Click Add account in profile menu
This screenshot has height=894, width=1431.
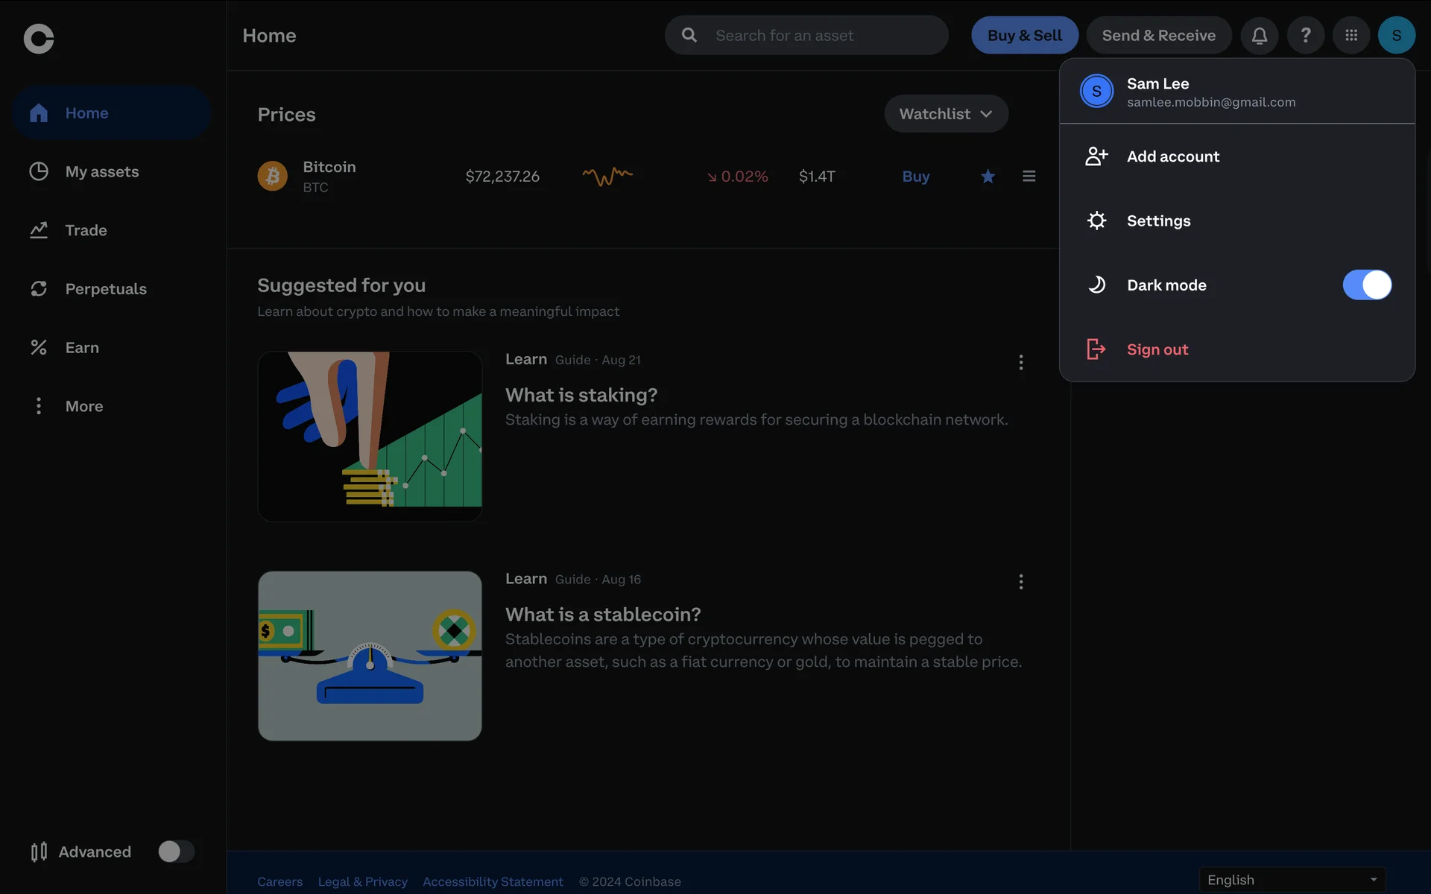pyautogui.click(x=1172, y=156)
